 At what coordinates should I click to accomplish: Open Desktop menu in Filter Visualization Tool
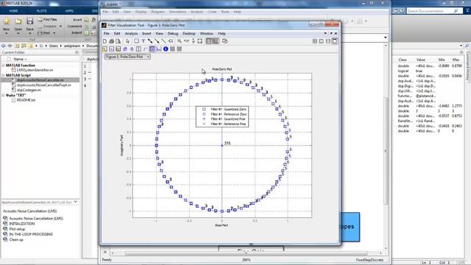click(189, 34)
